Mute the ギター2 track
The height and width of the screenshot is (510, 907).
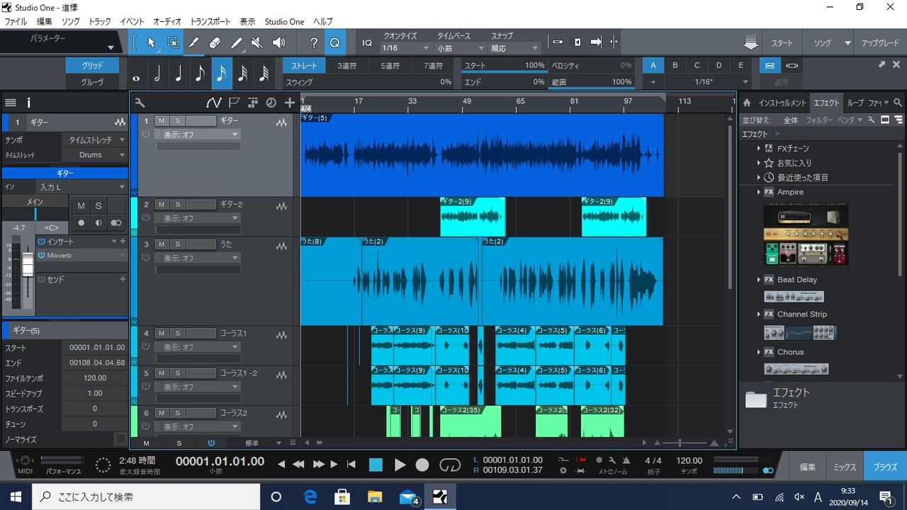(x=162, y=205)
